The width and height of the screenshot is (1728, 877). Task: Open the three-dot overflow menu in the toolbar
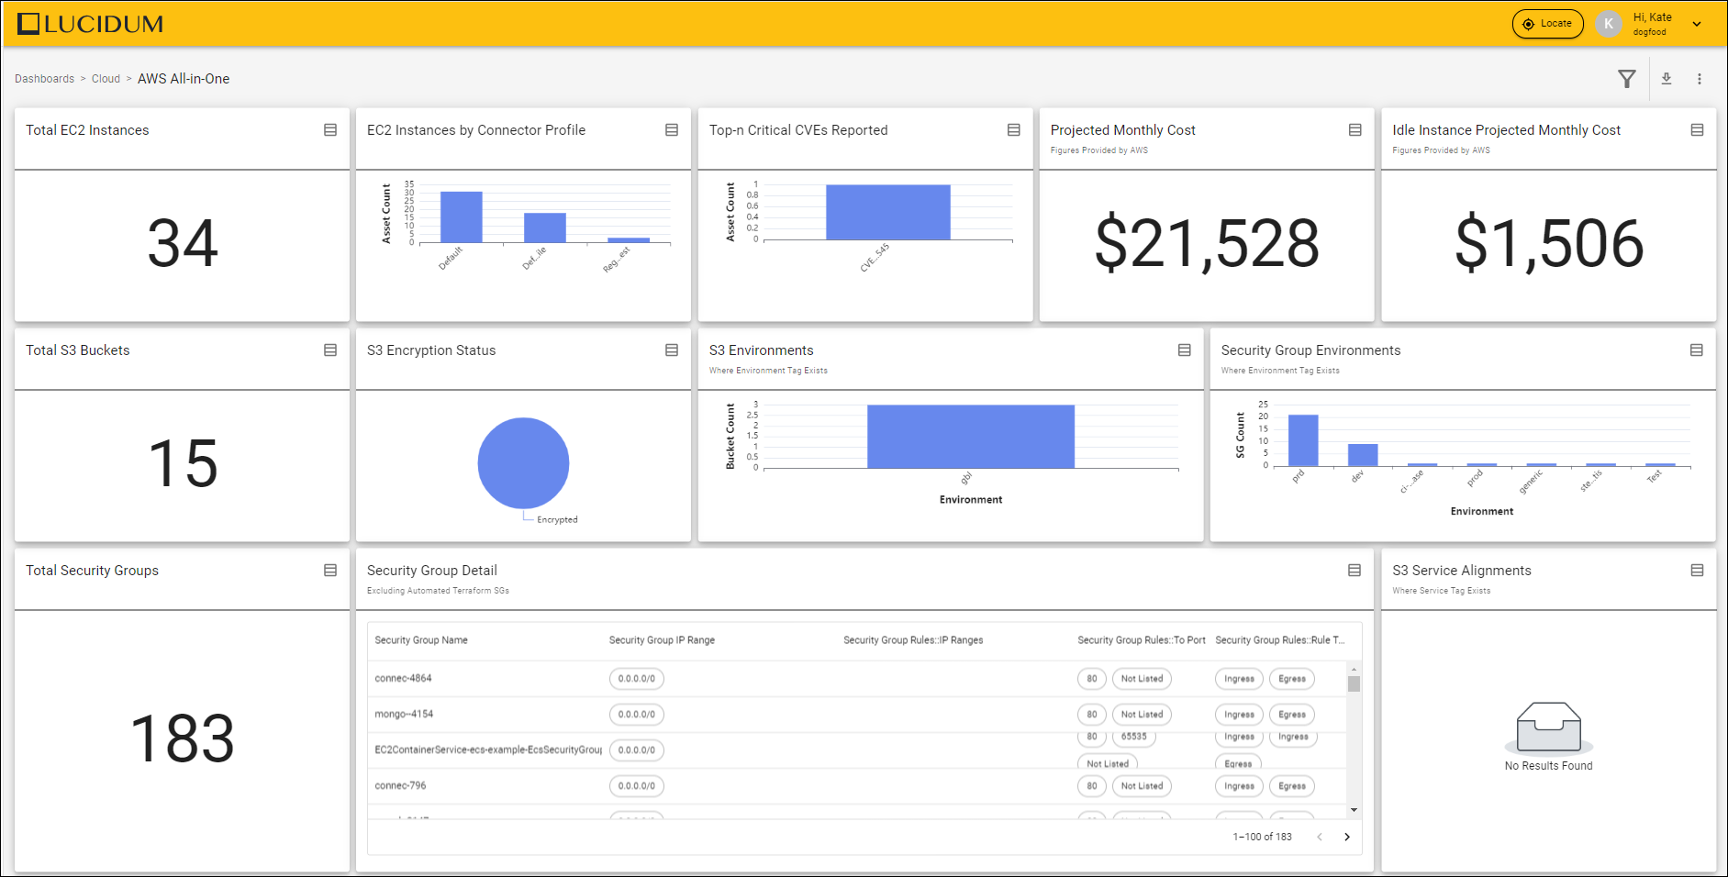tap(1700, 79)
